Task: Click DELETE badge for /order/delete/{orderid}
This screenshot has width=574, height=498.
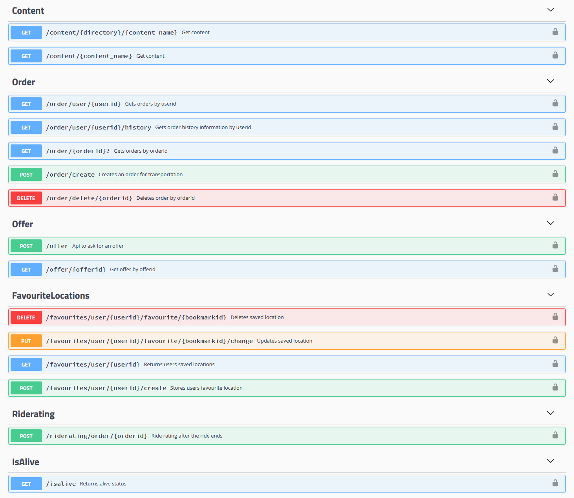Action: 26,198
